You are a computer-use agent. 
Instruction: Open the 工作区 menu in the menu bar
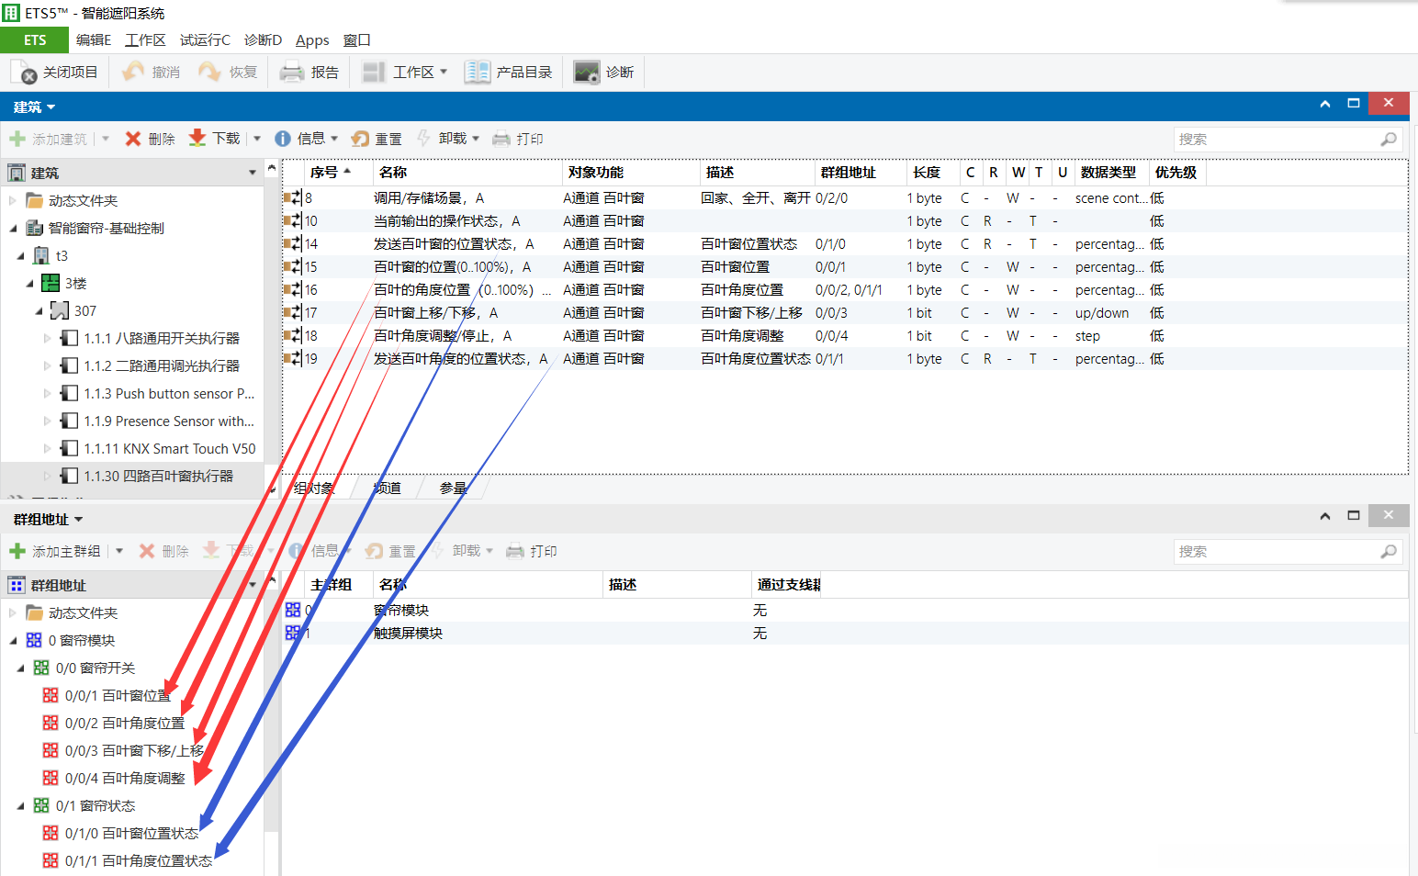tap(146, 39)
